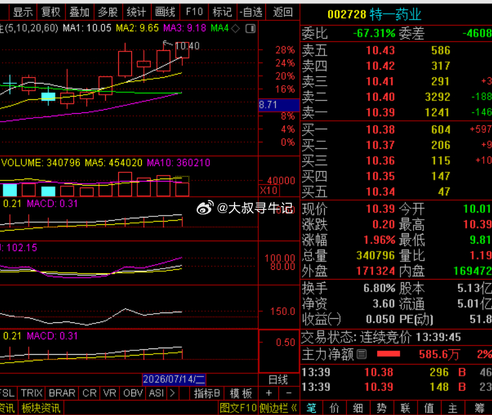
Task: Open F10 company info
Action: [x=194, y=12]
